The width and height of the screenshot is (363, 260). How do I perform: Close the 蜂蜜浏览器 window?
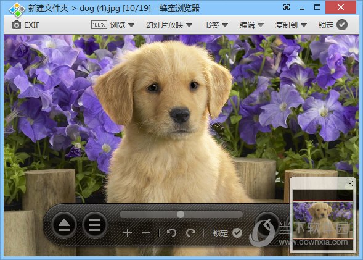tap(341, 7)
